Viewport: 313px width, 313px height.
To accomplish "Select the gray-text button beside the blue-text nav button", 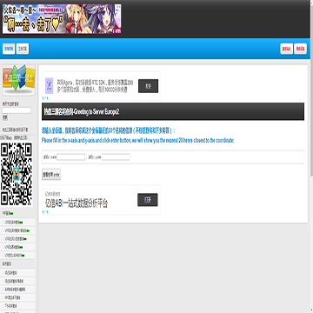I will click(23, 49).
